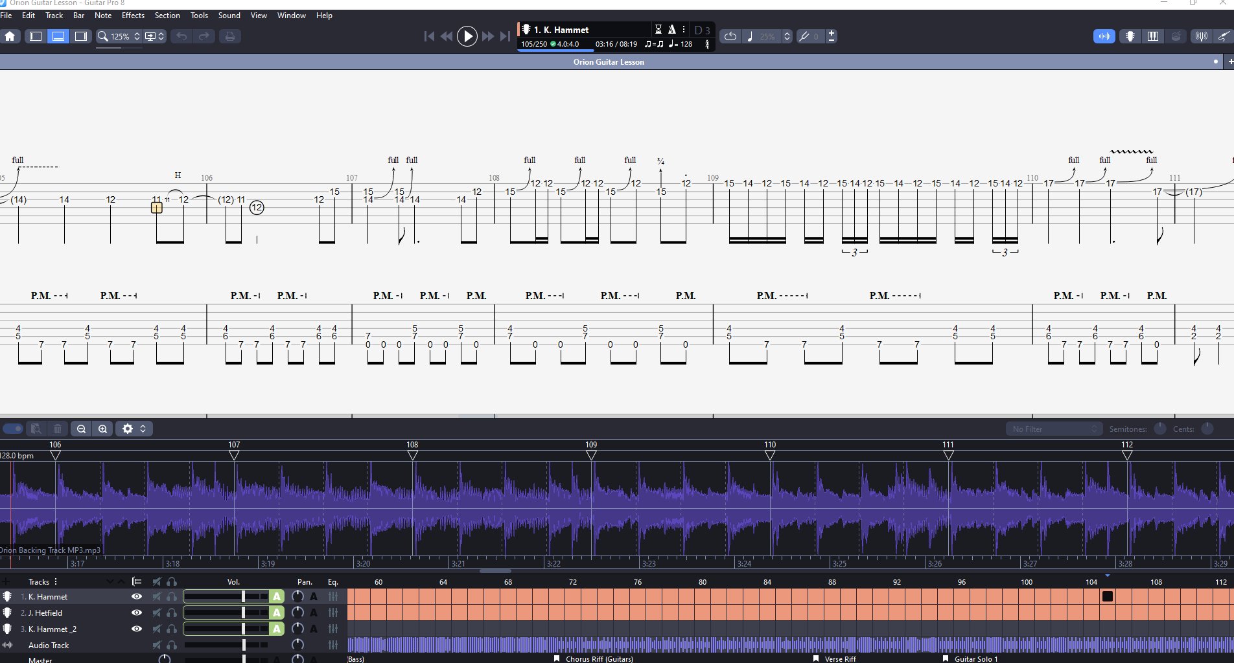Screen dimensions: 1234x663
Task: Open the Section menu
Action: coord(167,16)
